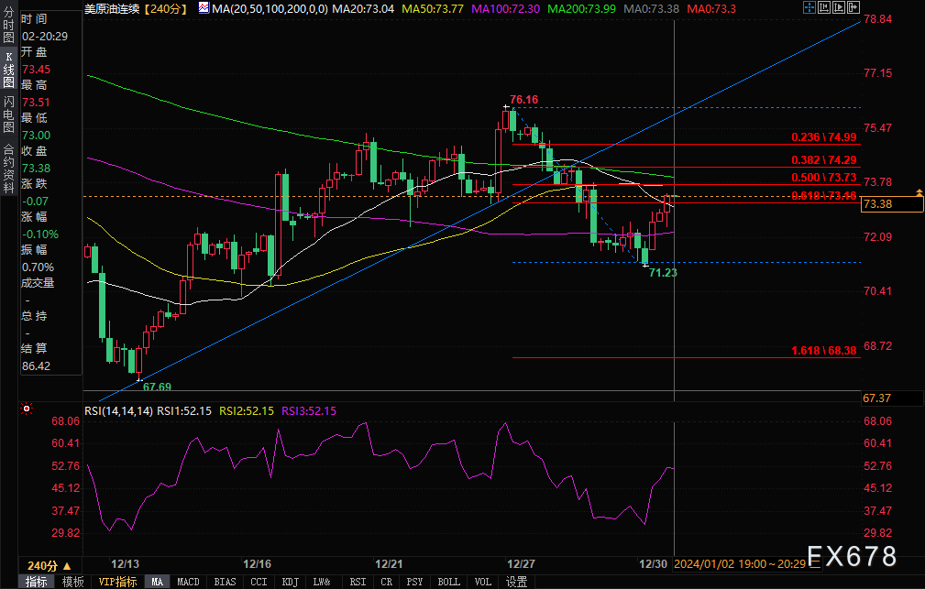Screen dimensions: 925x589
Task: Toggle the KDJ indicator
Action: (291, 582)
